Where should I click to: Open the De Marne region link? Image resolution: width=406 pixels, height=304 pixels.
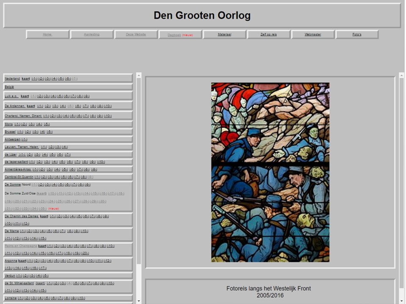point(12,231)
